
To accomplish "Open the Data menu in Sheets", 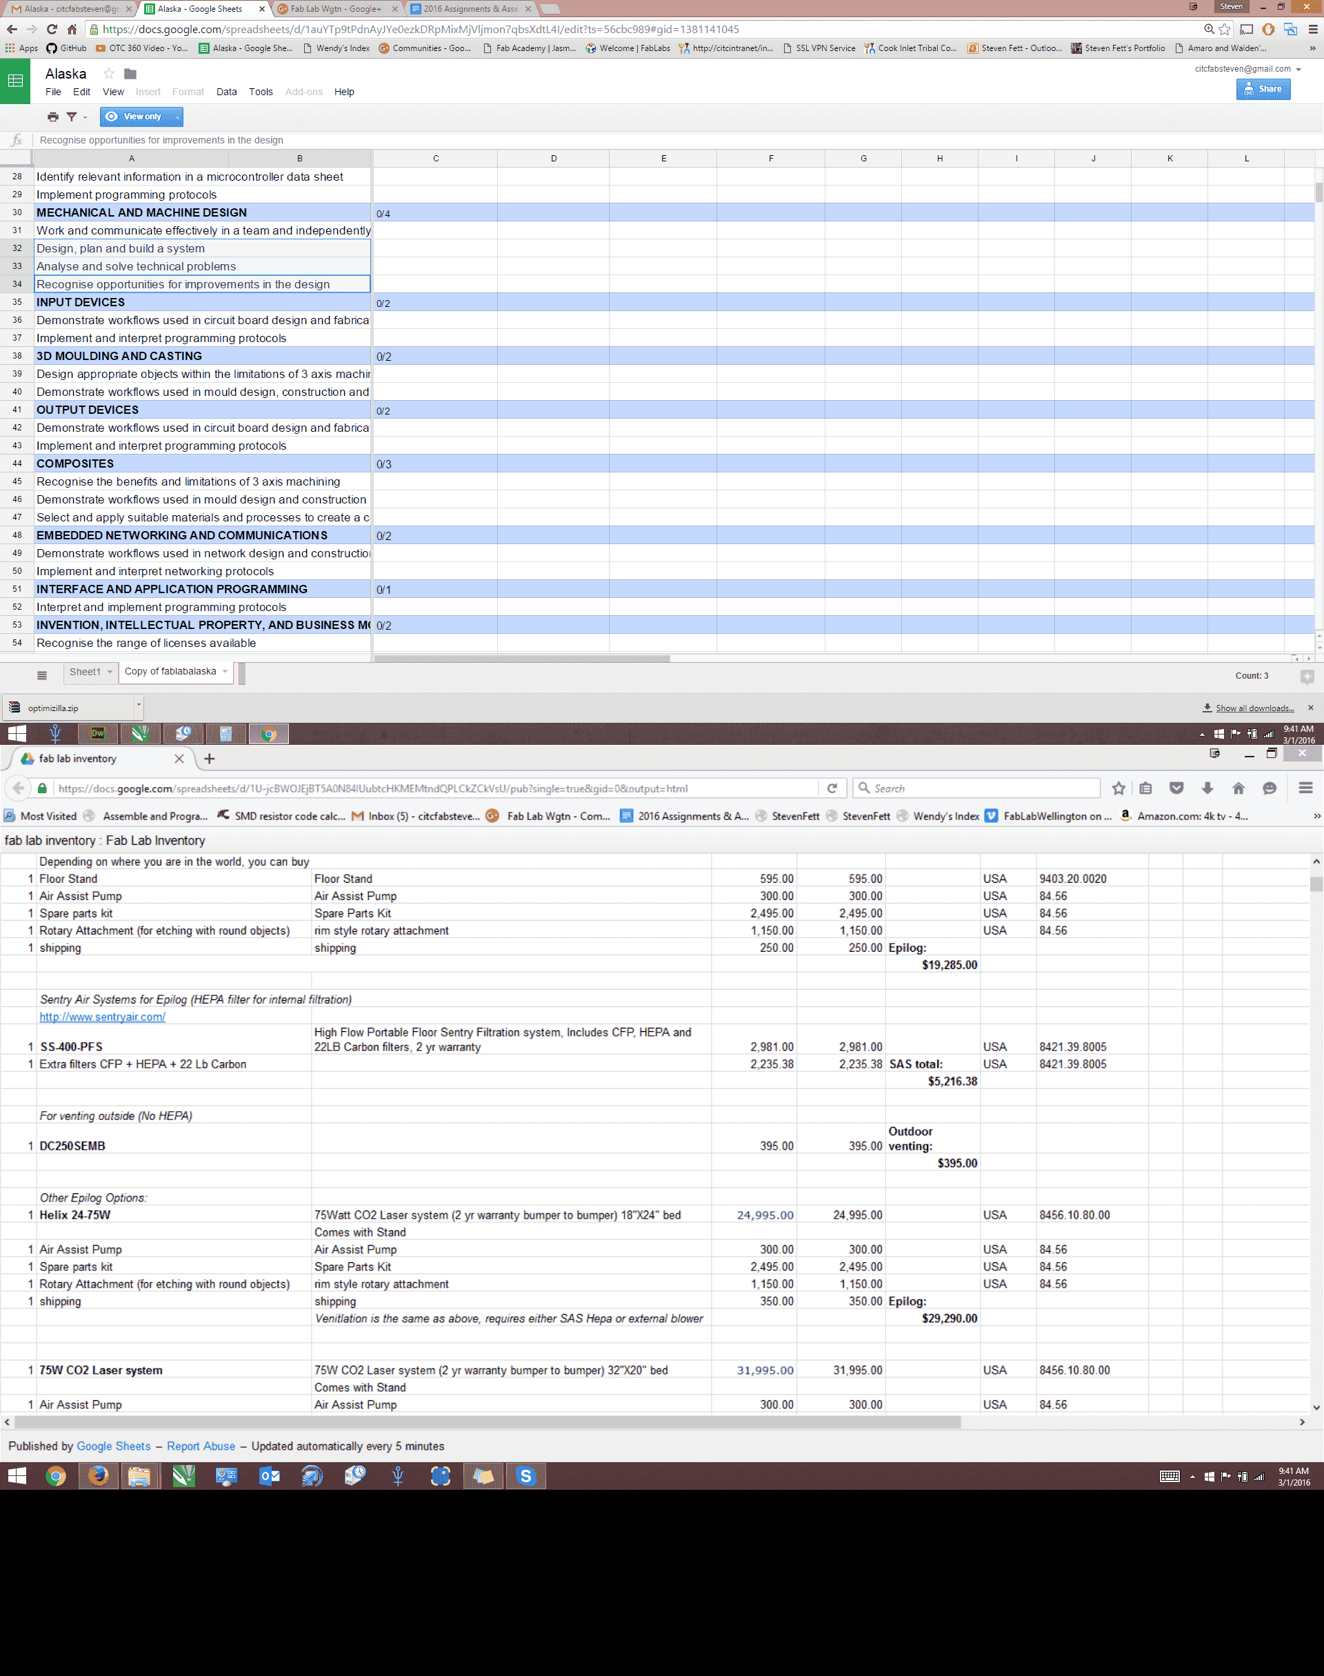I will pyautogui.click(x=226, y=92).
